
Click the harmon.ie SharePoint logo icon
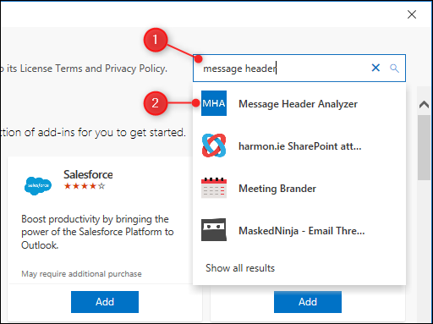click(x=214, y=146)
